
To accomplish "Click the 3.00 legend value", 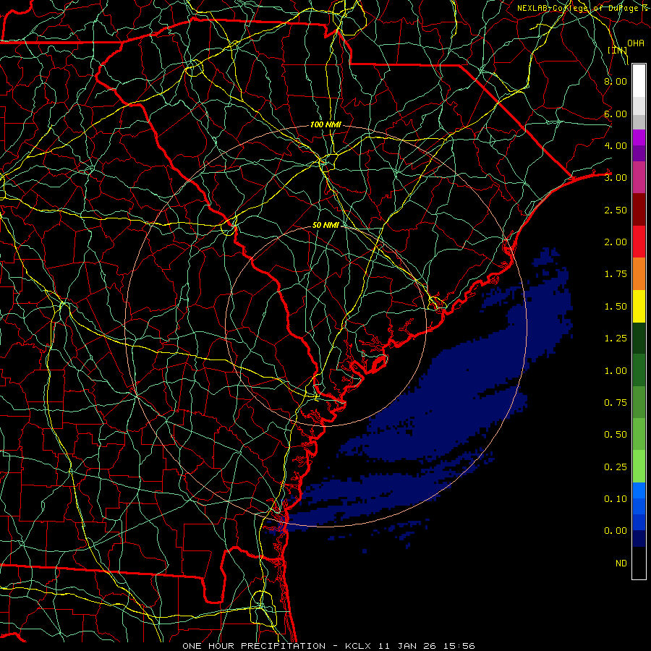I will tap(616, 178).
